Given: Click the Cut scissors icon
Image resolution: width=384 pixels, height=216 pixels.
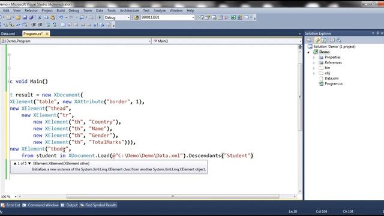Looking at the screenshot, I should pyautogui.click(x=40, y=17).
